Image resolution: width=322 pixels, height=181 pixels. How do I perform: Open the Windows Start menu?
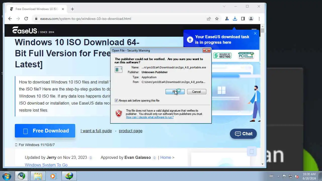click(x=7, y=176)
